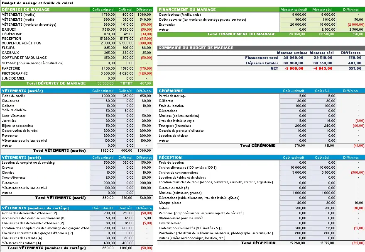Select "Chaussures des enfants (4)" label

[x=22, y=238]
